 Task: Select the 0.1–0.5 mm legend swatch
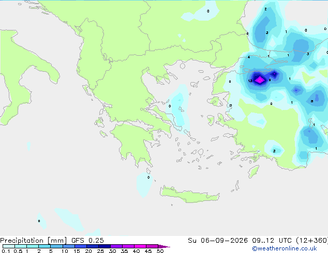click(x=9, y=246)
